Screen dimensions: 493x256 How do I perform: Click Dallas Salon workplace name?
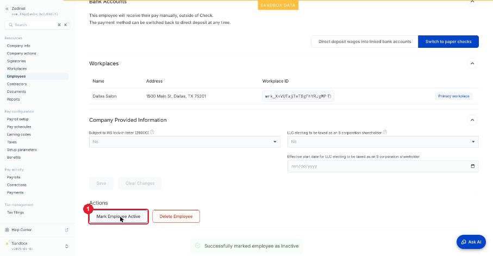point(104,96)
